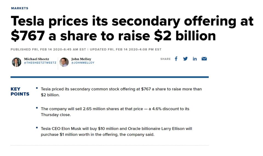Click the KEY POINTS heading
The image size is (263, 156).
[20, 92]
